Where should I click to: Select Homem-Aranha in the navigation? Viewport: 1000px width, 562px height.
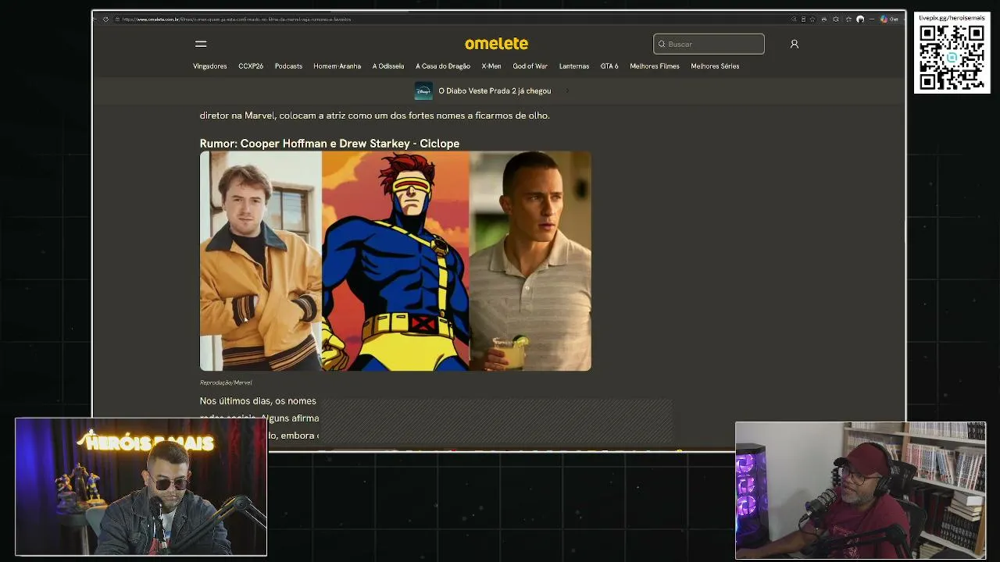coord(337,66)
